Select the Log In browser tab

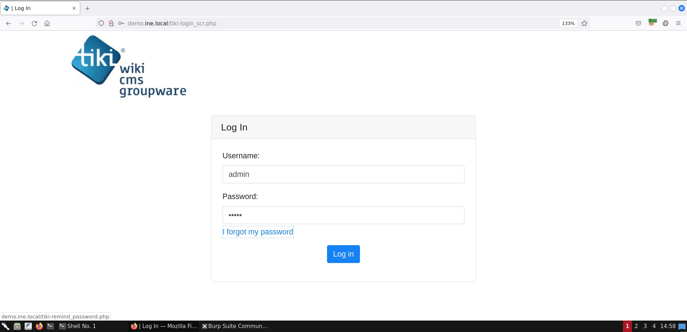[x=39, y=8]
